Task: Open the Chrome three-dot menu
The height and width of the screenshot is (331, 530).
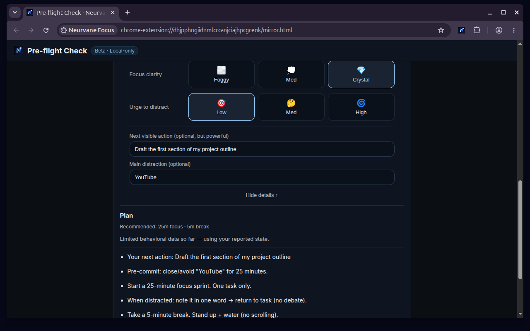Action: pos(514,30)
